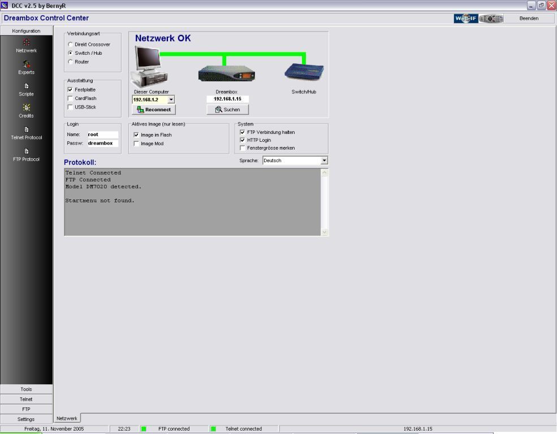Click the Dreambox device image
The image size is (557, 434).
point(226,74)
